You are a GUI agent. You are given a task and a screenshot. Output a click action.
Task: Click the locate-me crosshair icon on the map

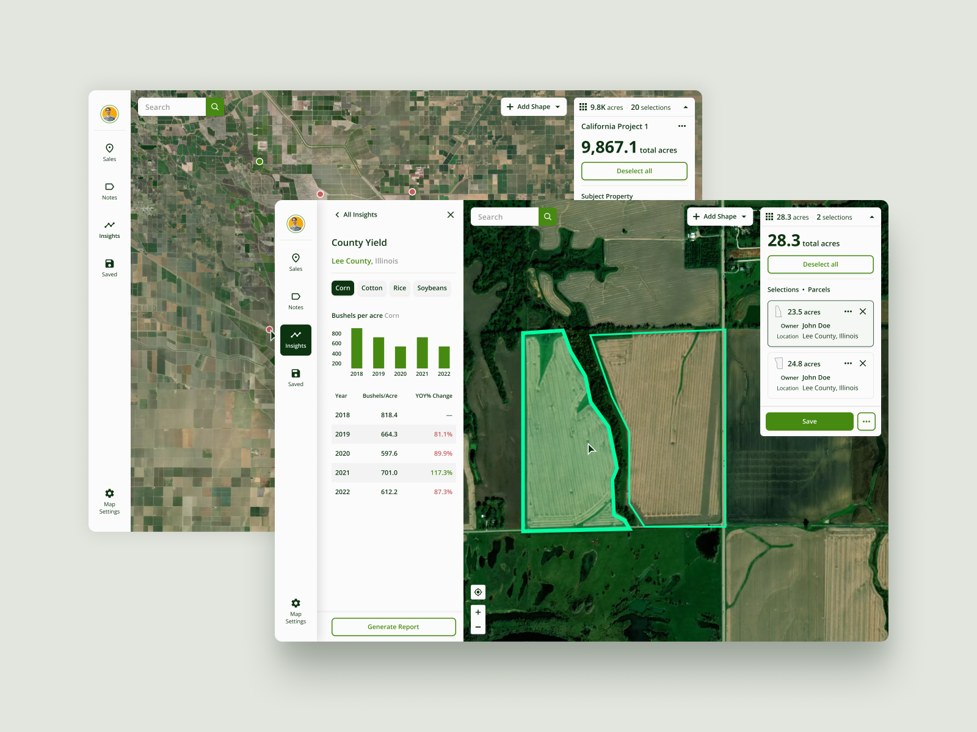point(478,592)
